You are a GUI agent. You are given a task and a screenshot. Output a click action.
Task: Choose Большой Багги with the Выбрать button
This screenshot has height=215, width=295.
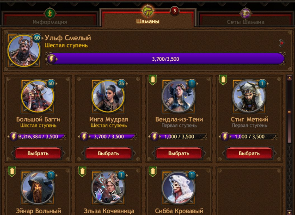[38, 153]
